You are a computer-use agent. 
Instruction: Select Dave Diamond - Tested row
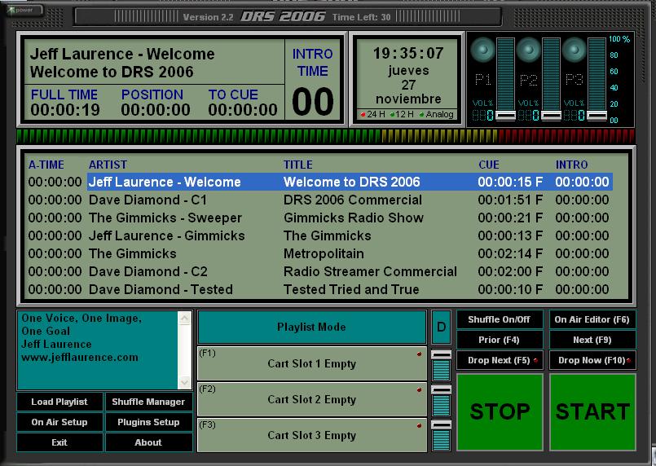(320, 290)
